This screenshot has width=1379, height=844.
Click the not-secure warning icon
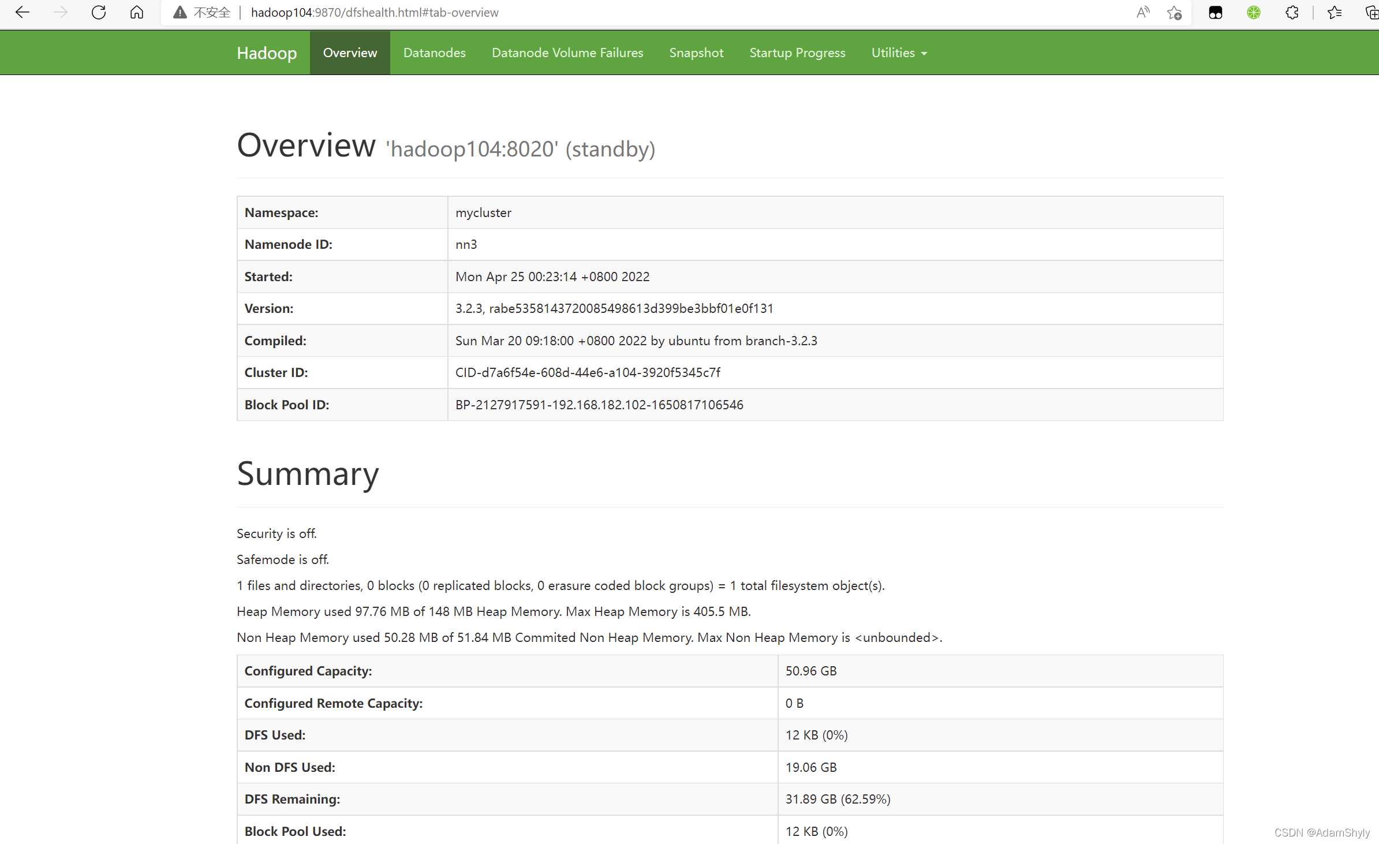pos(180,12)
